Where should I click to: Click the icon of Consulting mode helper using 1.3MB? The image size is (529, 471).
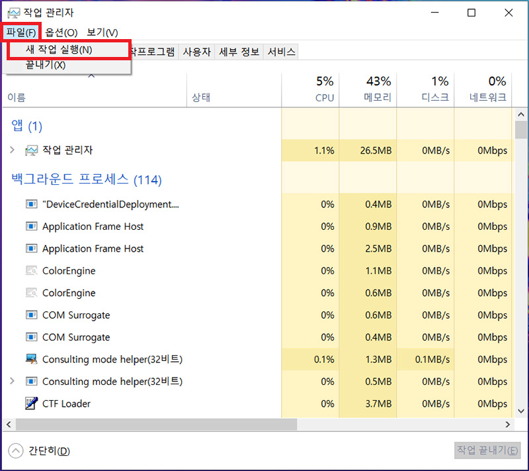tap(31, 359)
